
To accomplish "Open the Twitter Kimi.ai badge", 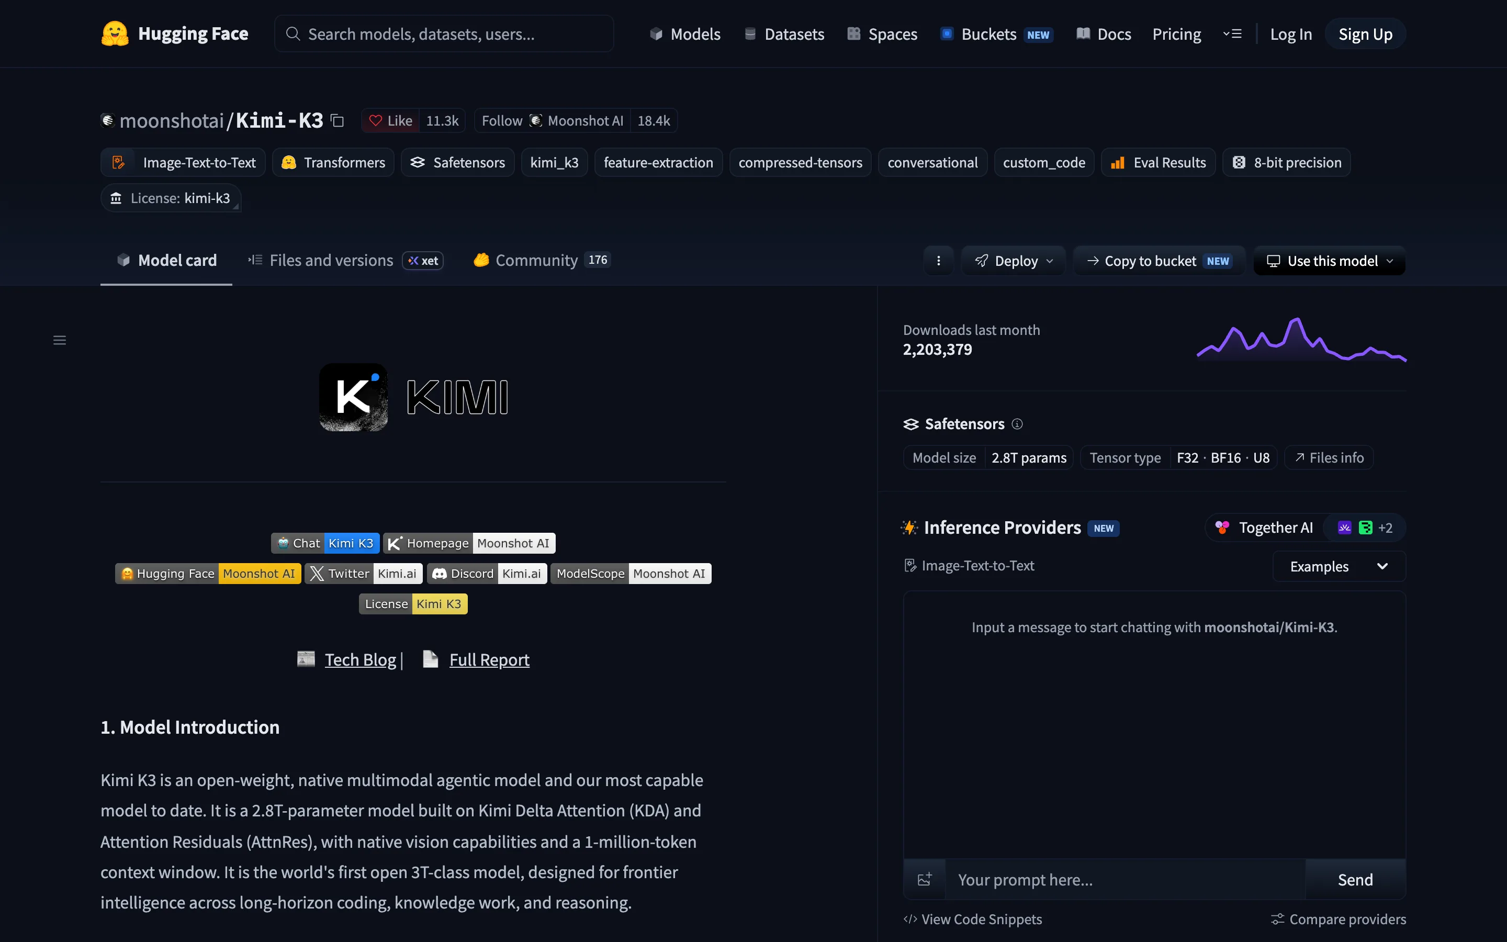I will coord(364,574).
